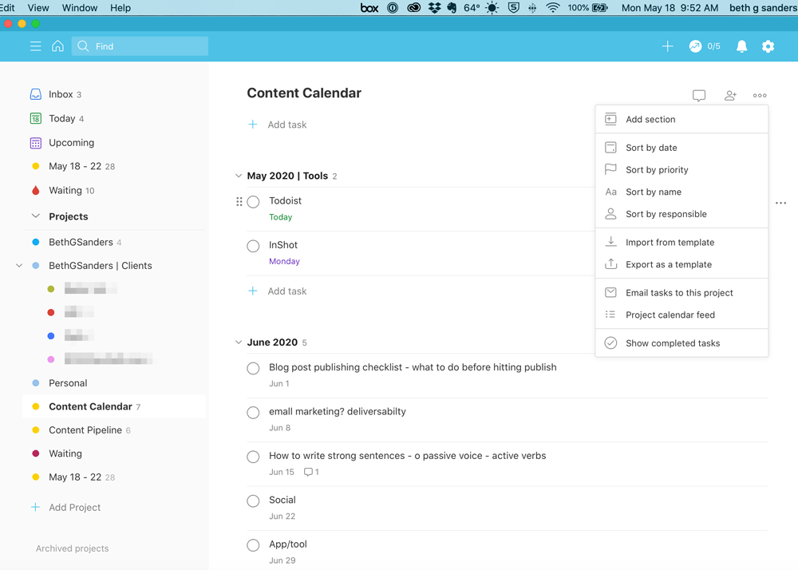Viewport: 798px width, 570px height.
Task: Complete the InShot task
Action: click(253, 246)
